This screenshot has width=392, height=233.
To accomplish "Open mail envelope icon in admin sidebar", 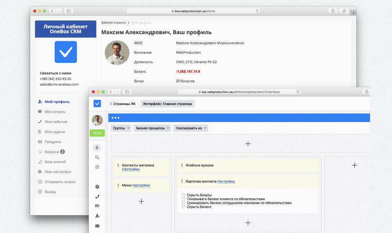I will [x=97, y=226].
